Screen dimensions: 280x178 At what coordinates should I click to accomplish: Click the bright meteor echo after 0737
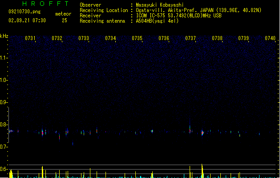tap(203, 133)
